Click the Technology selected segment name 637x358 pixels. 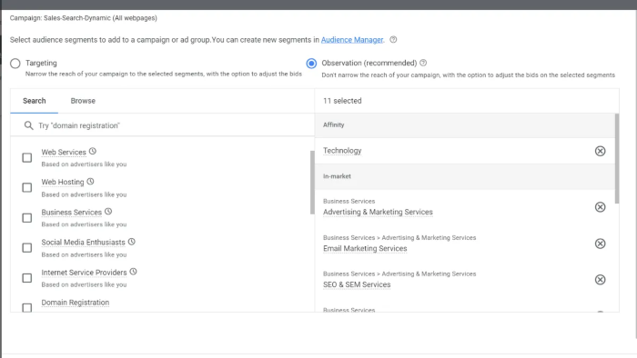(342, 151)
